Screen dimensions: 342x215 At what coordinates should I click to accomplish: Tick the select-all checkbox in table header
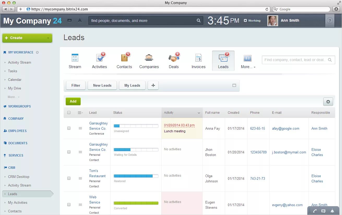coord(69,113)
